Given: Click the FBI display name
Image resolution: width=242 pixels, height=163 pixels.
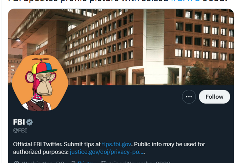Looking at the screenshot, I should pyautogui.click(x=18, y=122).
